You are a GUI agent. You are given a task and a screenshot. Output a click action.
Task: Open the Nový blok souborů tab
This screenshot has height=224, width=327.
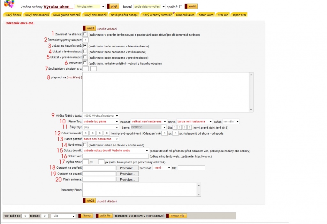tap(37, 15)
